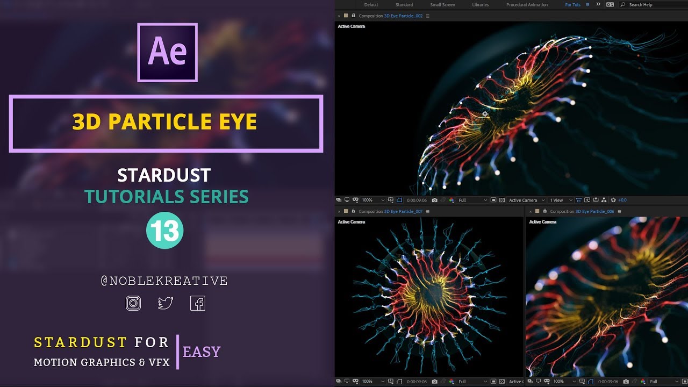Click 3D Eye Particle_007 composition name
Screen dimensions: 688x387
[x=403, y=212]
